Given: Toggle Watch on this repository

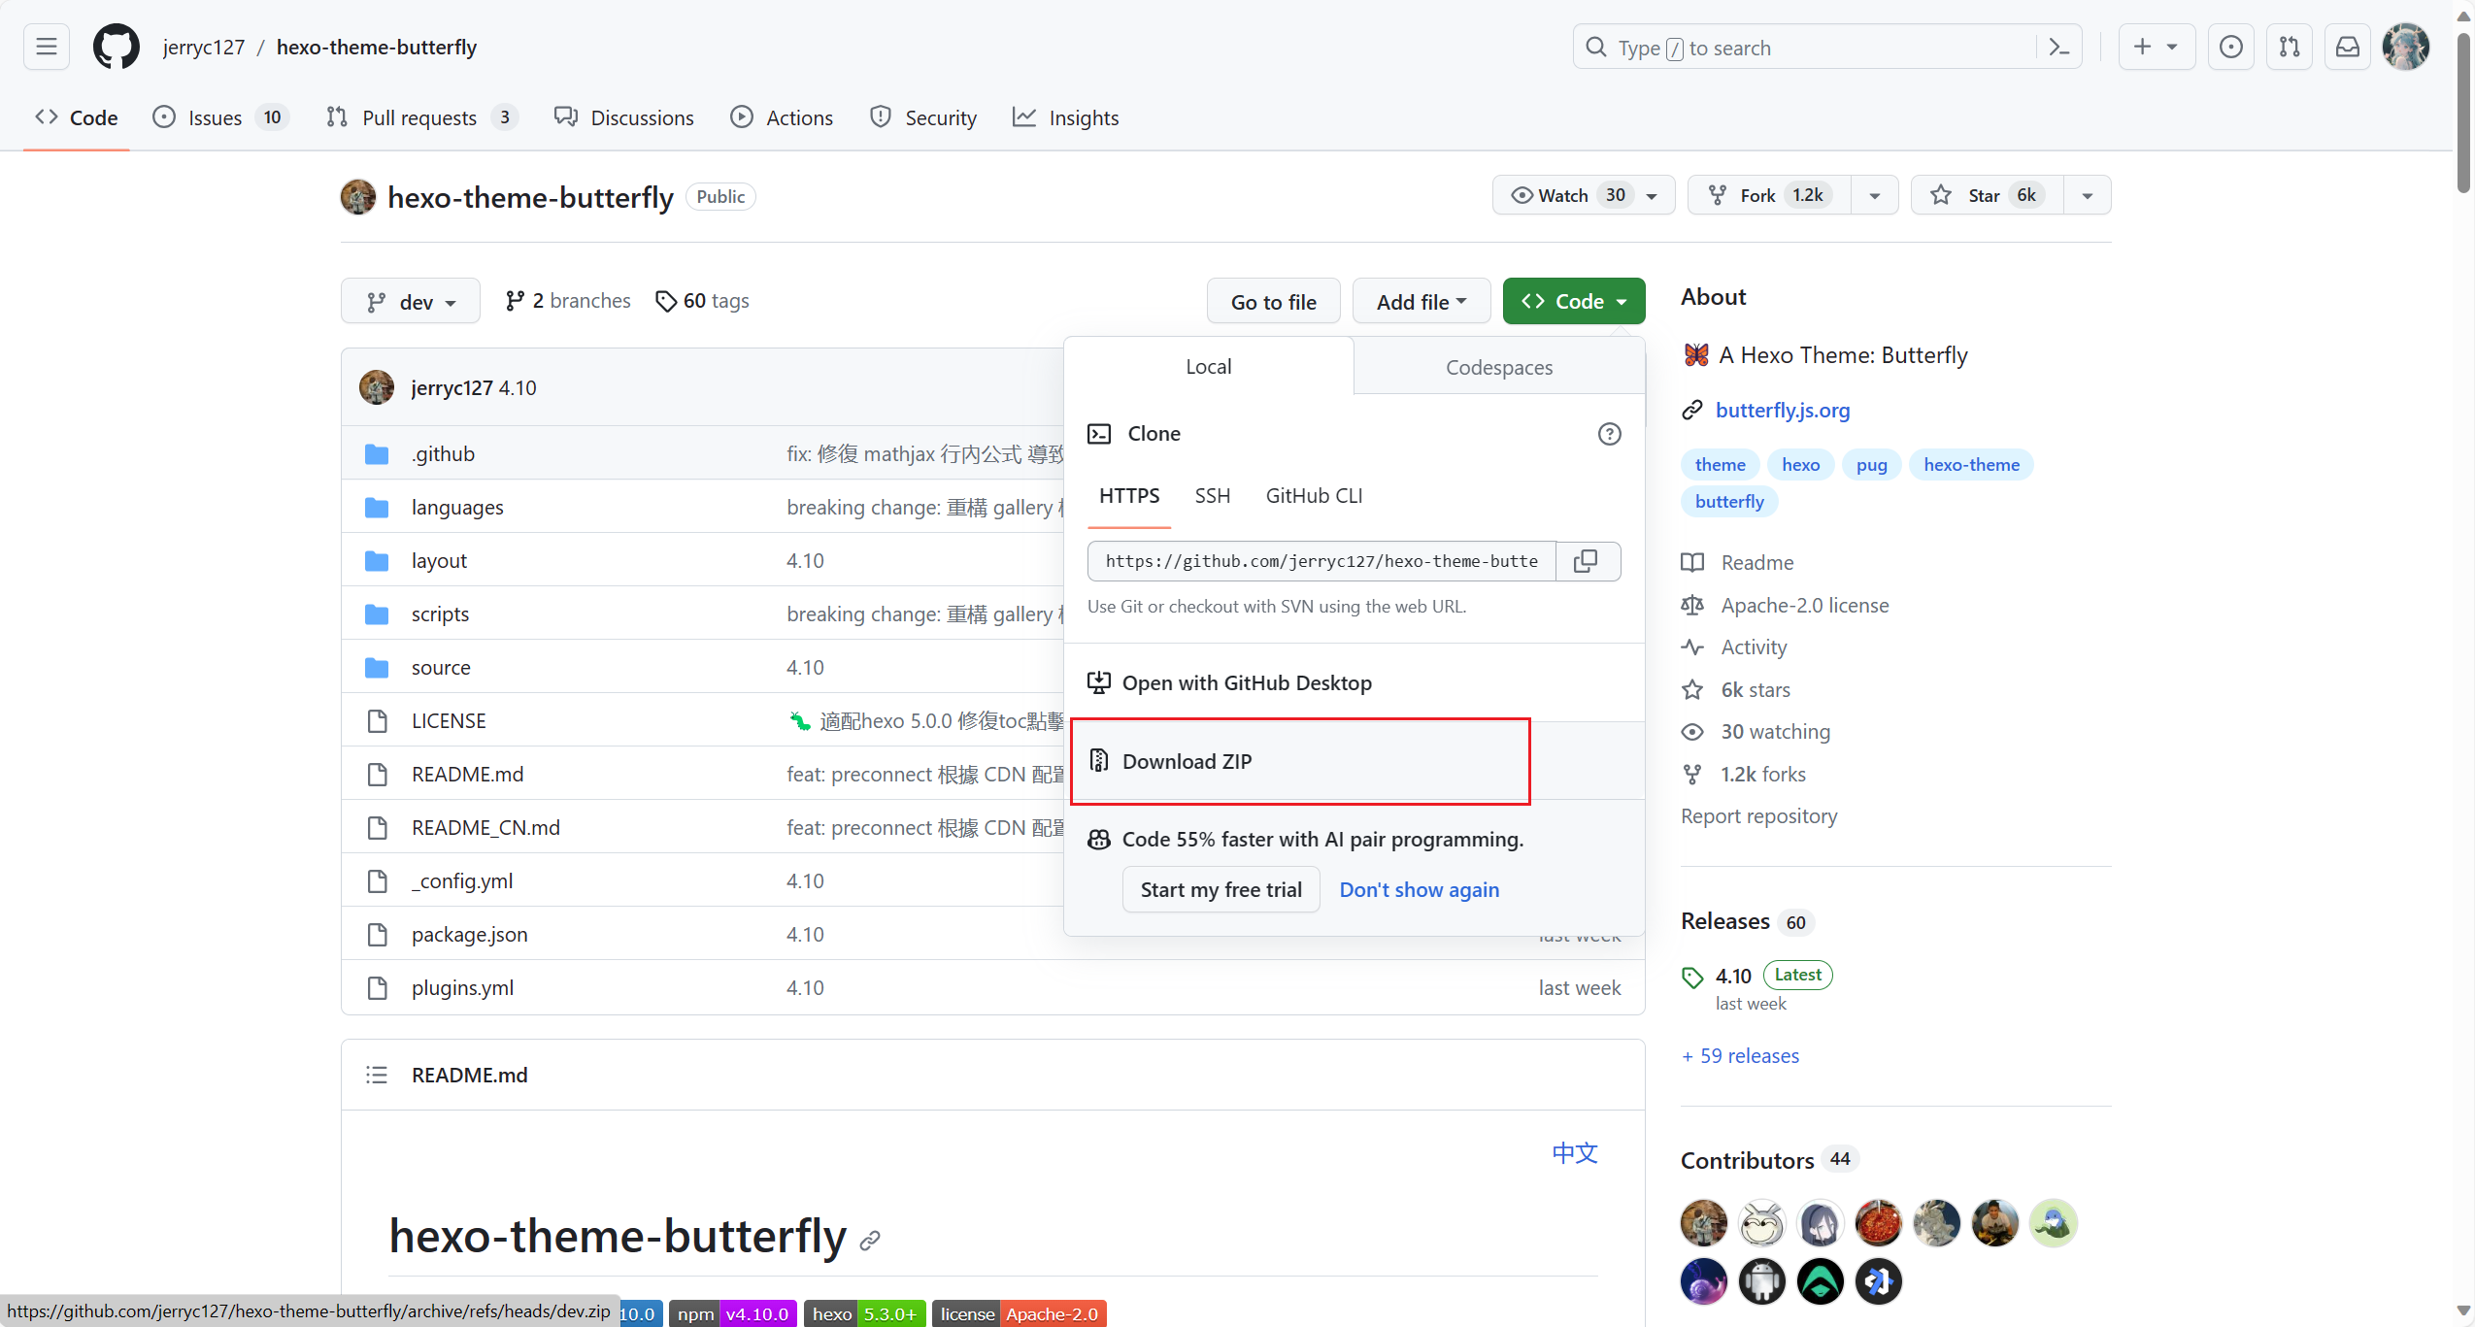Looking at the screenshot, I should pos(1563,195).
